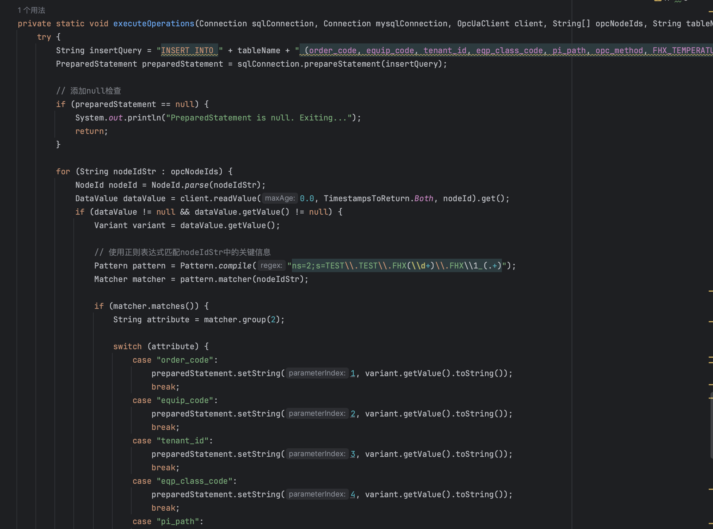Viewport: 713px width, 529px height.
Task: Click the sqlConnection parameter in method signature
Action: [x=283, y=24]
